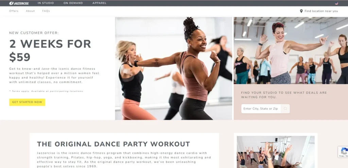Open the FAQs link
The height and width of the screenshot is (168, 348).
[x=46, y=11]
